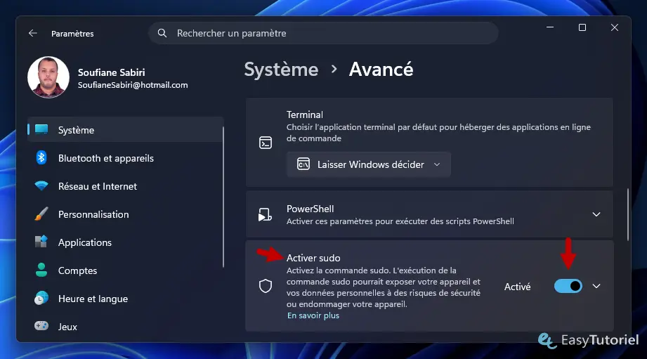Minimize the Paramètres window
The width and height of the screenshot is (647, 359).
click(550, 27)
